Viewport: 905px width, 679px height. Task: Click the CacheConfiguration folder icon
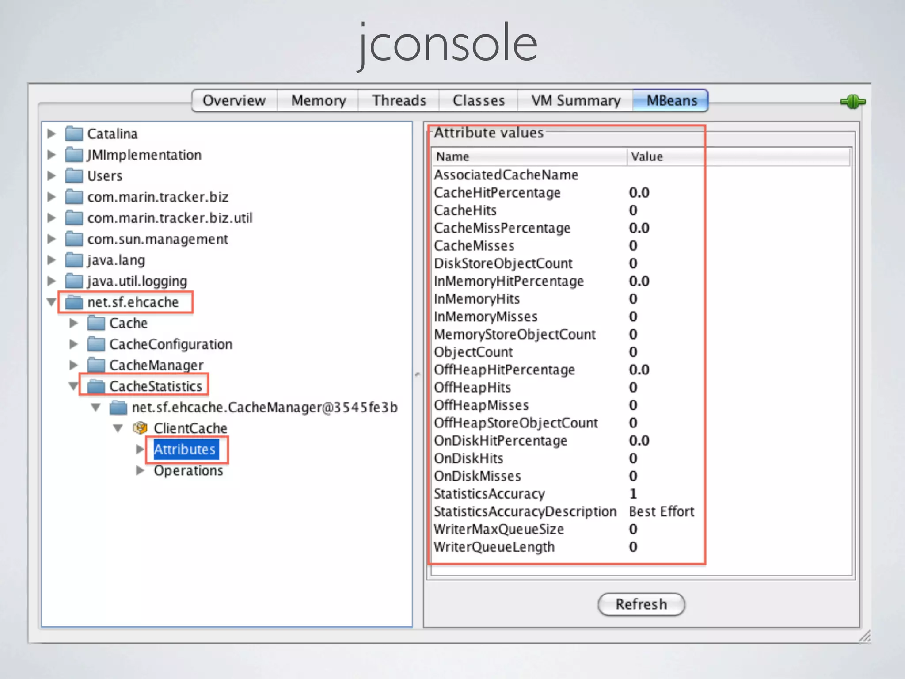click(96, 344)
